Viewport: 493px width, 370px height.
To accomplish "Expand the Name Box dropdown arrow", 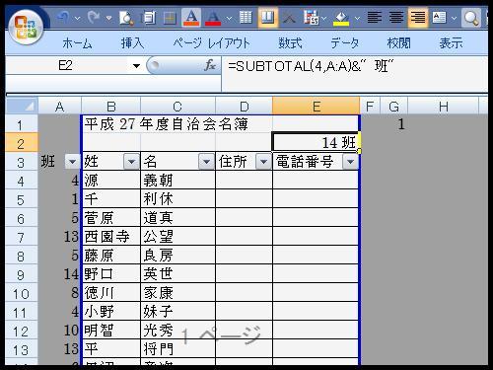I will (136, 66).
